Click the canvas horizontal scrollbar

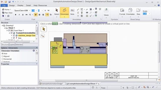pos(87,80)
